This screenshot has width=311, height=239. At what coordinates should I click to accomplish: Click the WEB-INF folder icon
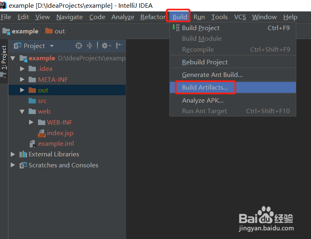tap(42, 123)
